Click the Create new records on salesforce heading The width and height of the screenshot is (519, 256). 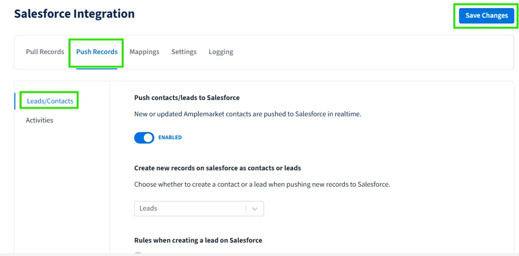(218, 168)
